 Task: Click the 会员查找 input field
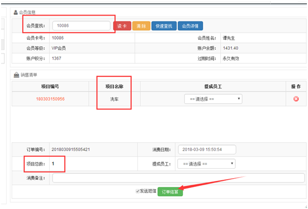pos(81,26)
